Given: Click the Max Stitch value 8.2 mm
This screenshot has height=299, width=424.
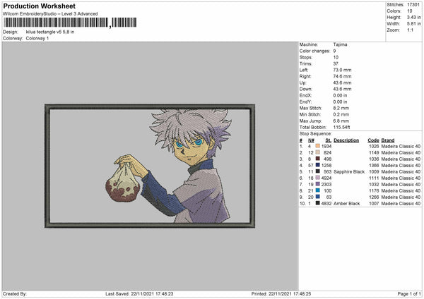Looking at the screenshot, I should point(341,108).
